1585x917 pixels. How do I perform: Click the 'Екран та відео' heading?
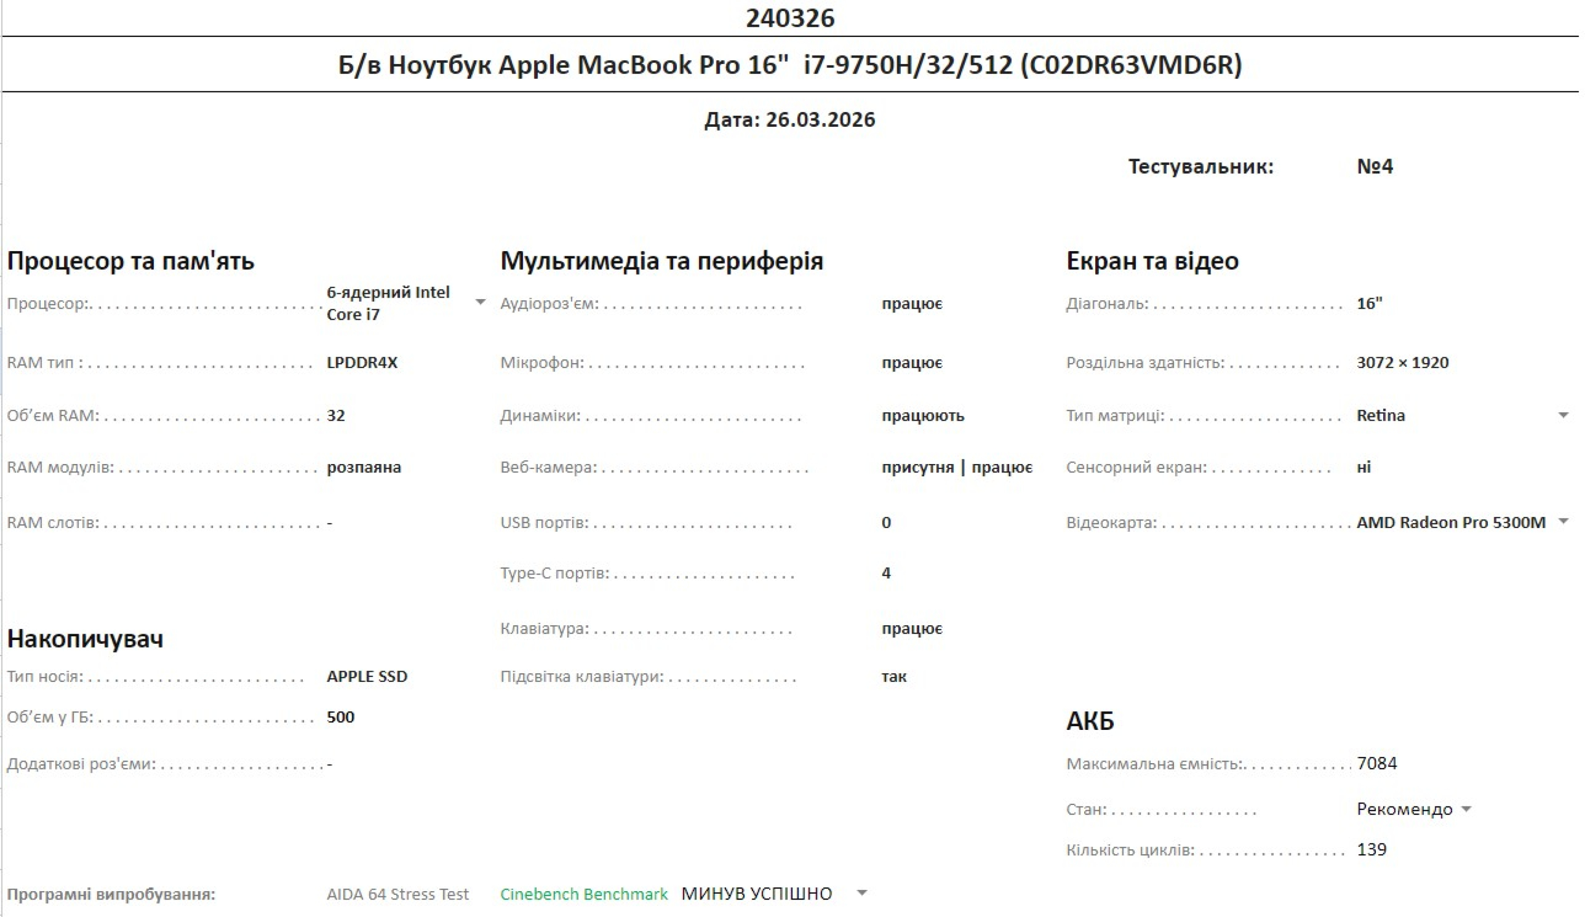pyautogui.click(x=1153, y=261)
